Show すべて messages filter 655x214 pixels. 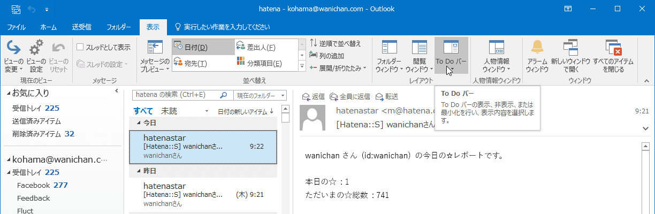click(x=143, y=111)
